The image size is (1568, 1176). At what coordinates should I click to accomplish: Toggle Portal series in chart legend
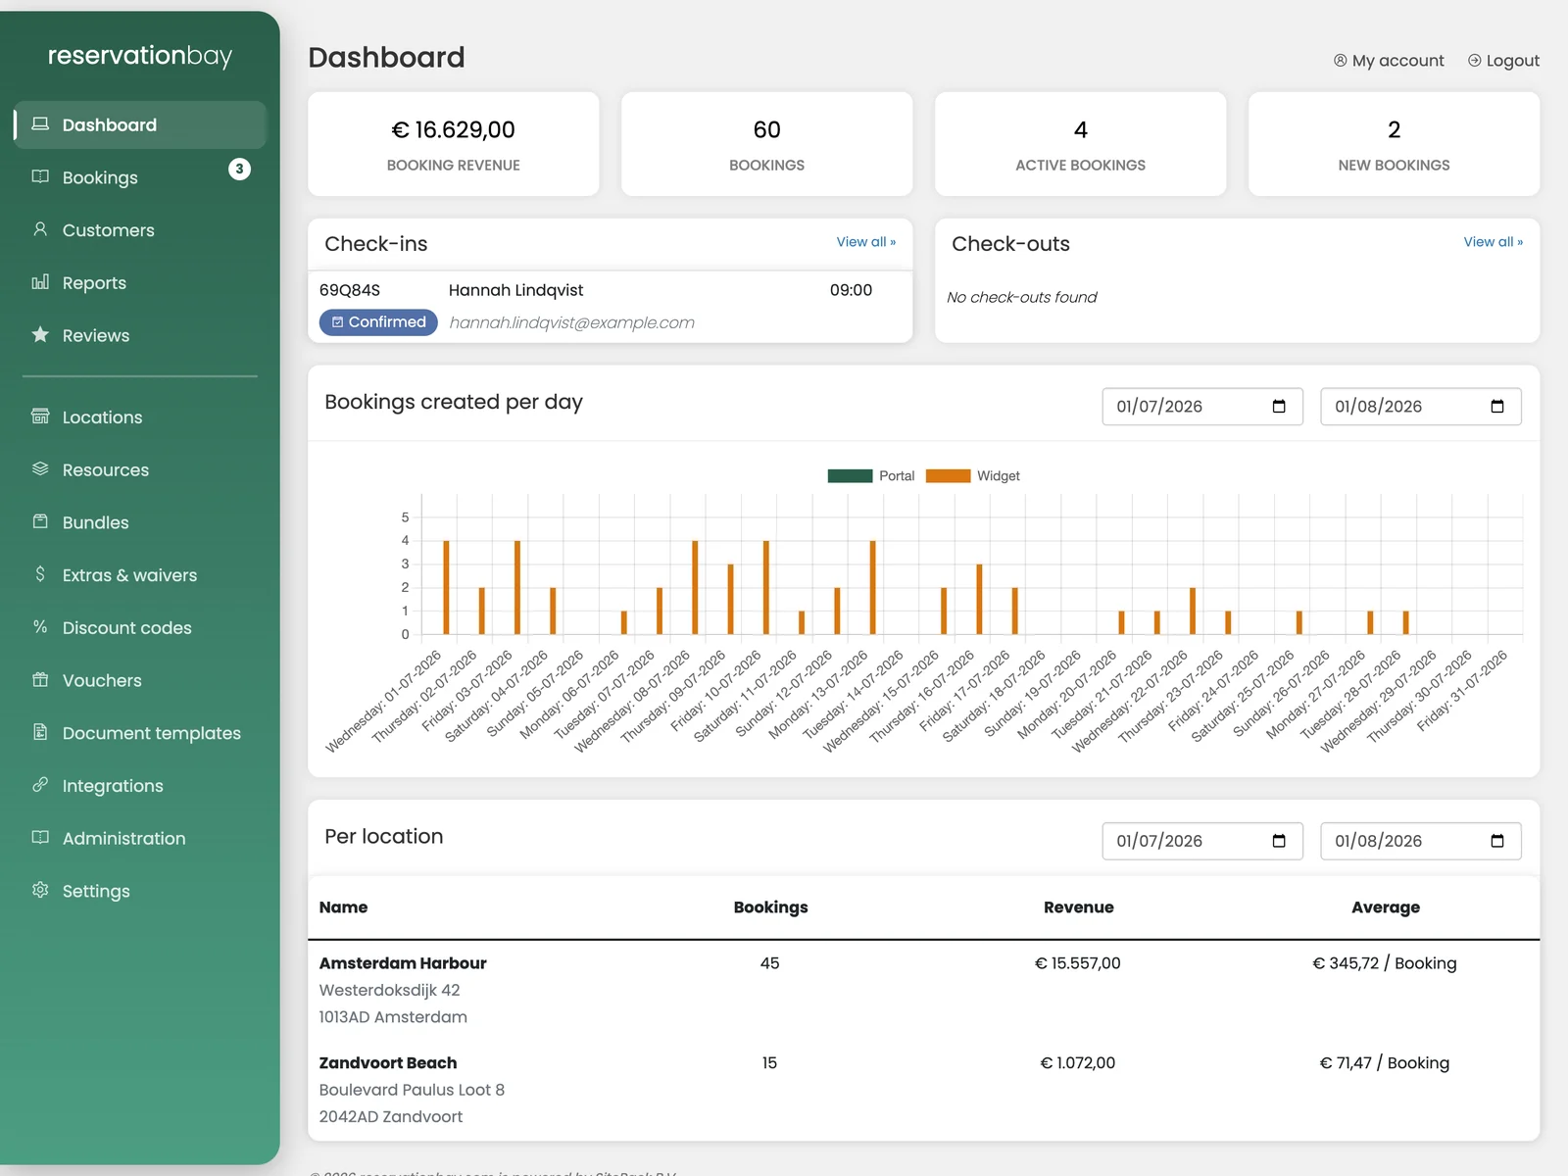[870, 475]
